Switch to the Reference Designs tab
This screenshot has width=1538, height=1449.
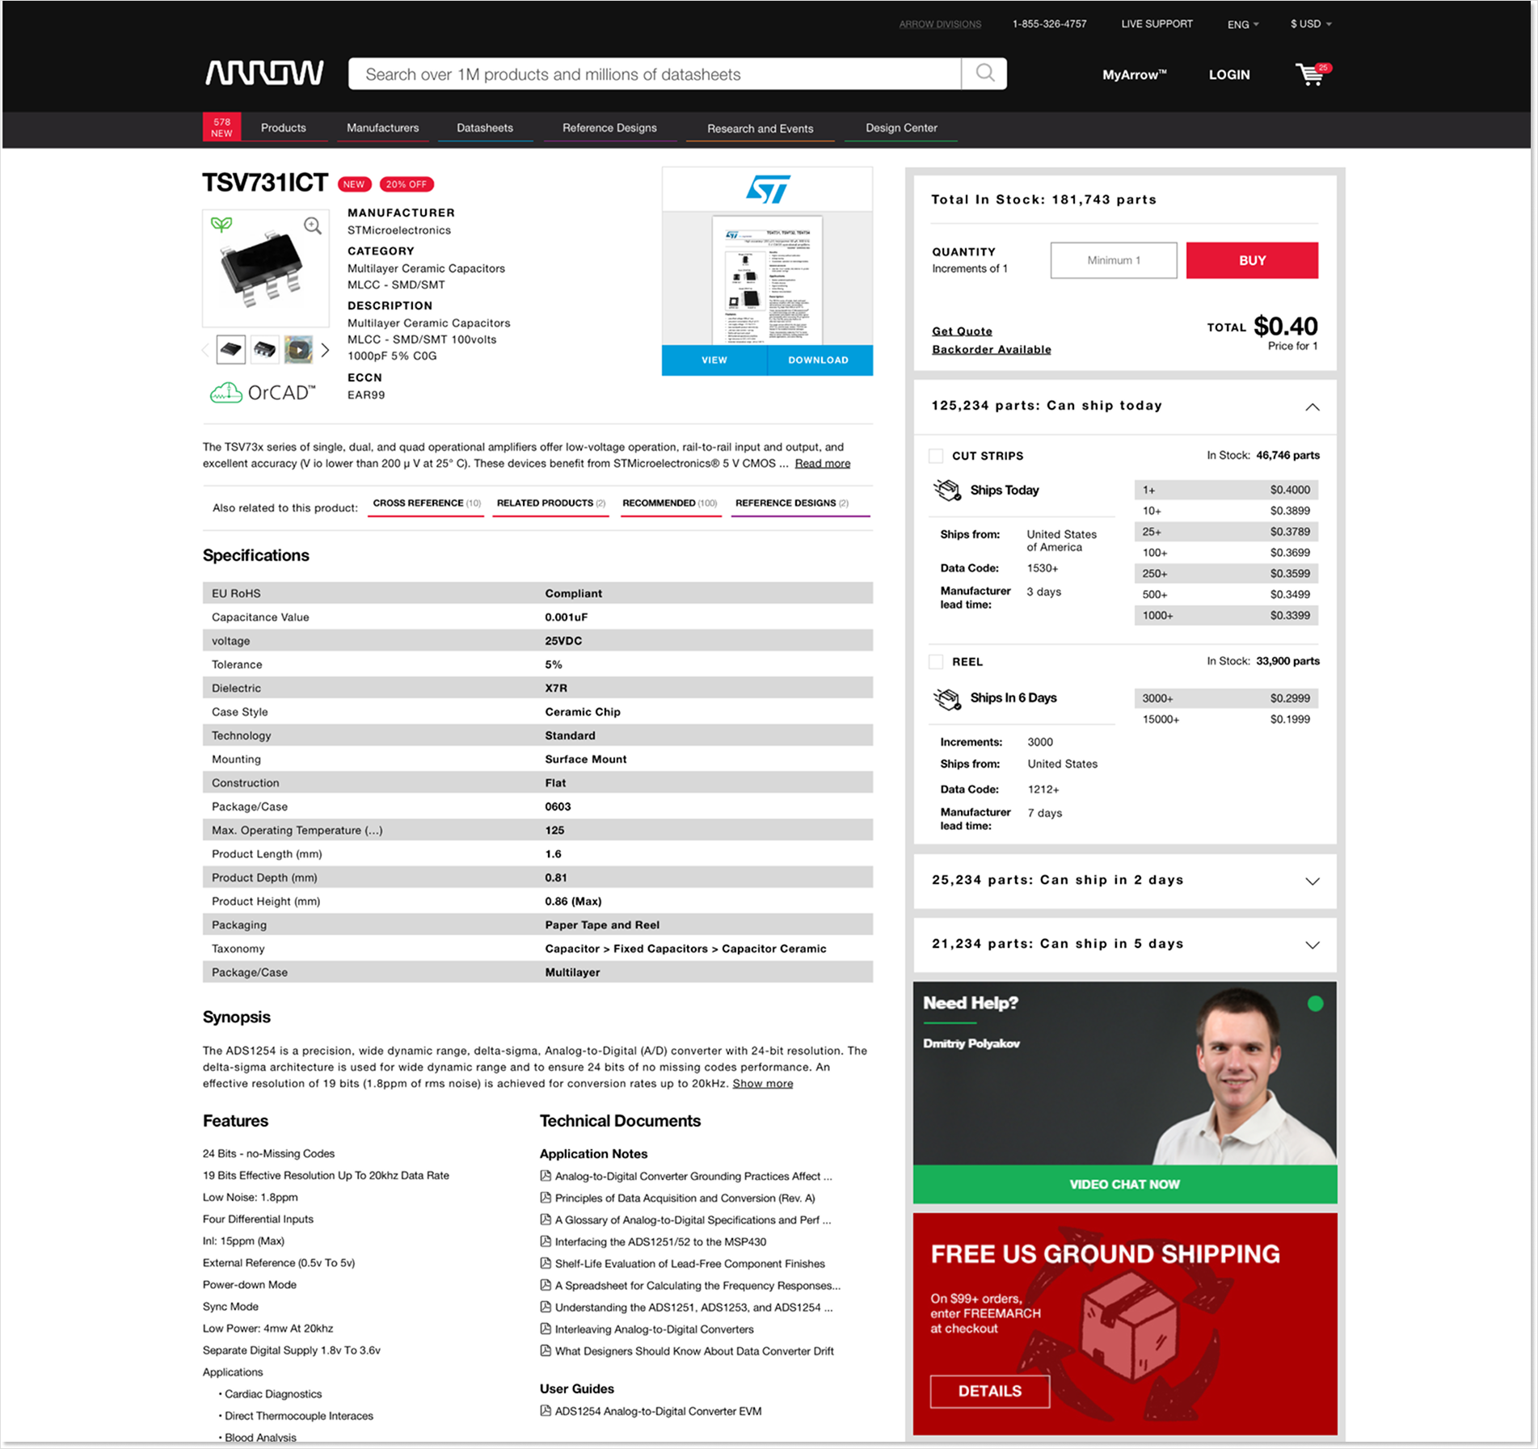(609, 128)
